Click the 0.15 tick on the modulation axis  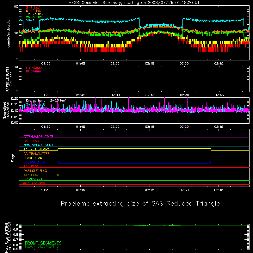tap(15, 104)
